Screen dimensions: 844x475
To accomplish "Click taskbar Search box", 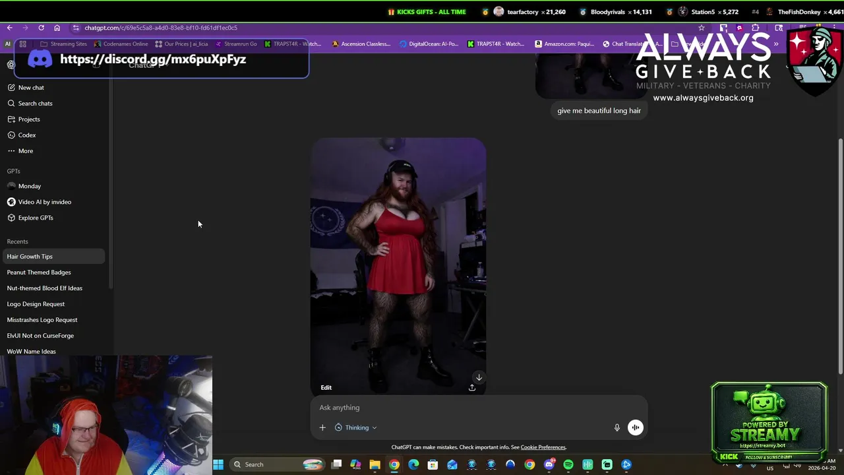I will [277, 464].
